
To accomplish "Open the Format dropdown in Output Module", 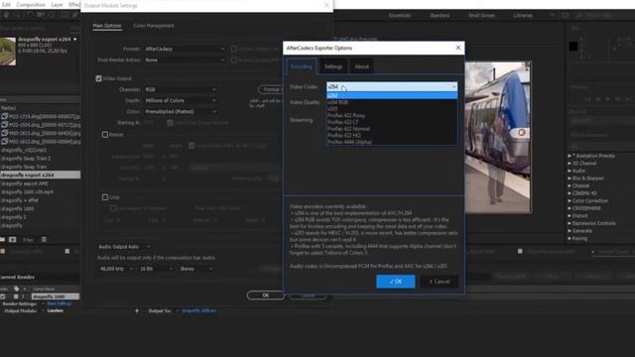I will click(185, 49).
